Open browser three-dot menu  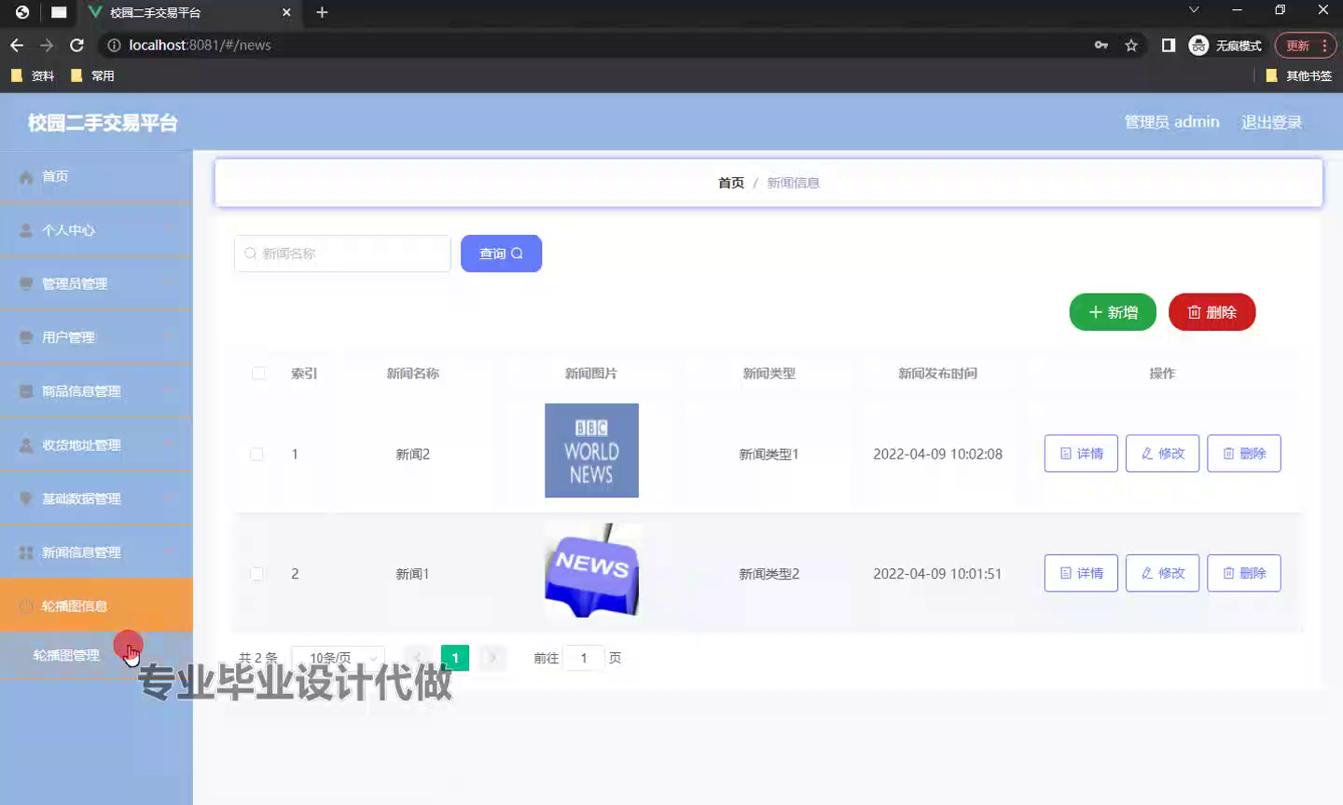click(1324, 45)
